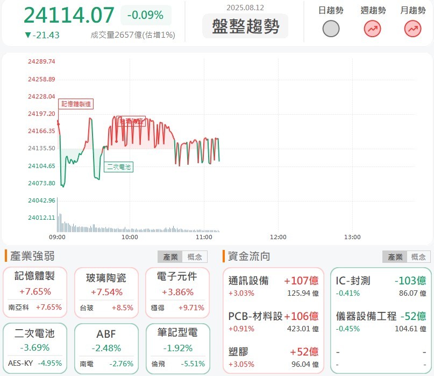Viewport: 434px width, 376px height.
Task: Open the 二次電池 -3.69% sector card
Action: tap(35, 349)
